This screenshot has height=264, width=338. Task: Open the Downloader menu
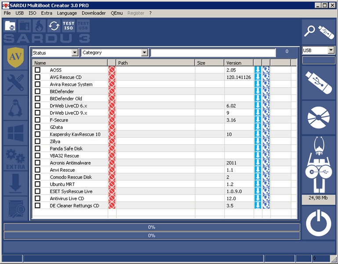94,13
